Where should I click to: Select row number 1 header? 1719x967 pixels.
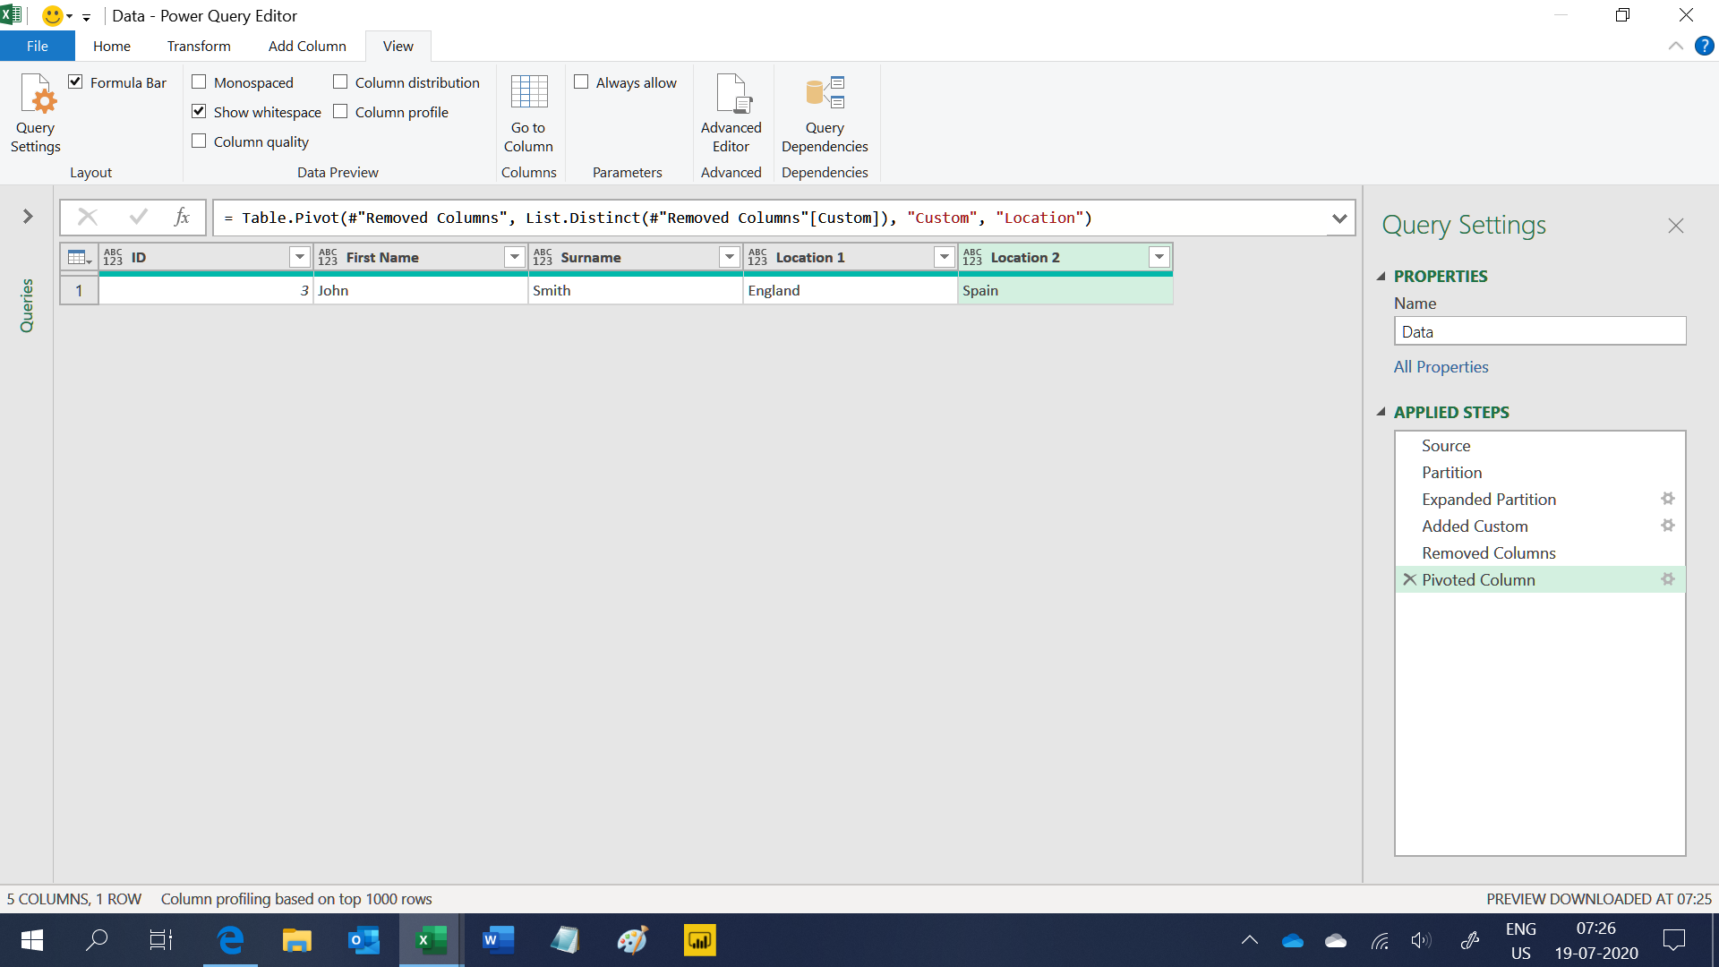79,290
